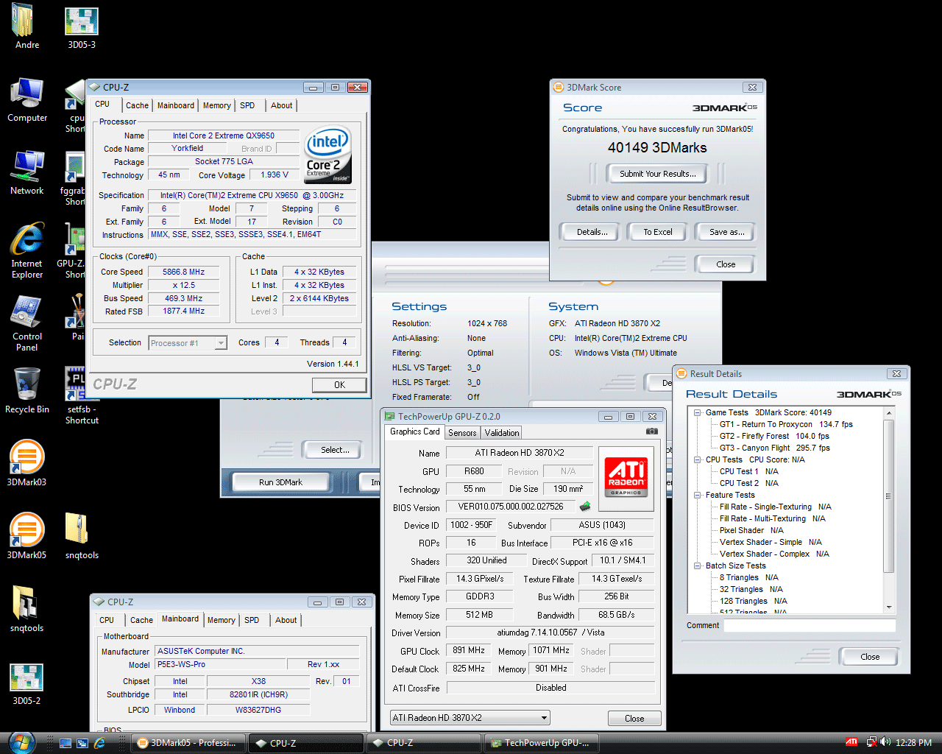Click OK in the CPU-Z window
942x754 pixels.
[x=339, y=384]
